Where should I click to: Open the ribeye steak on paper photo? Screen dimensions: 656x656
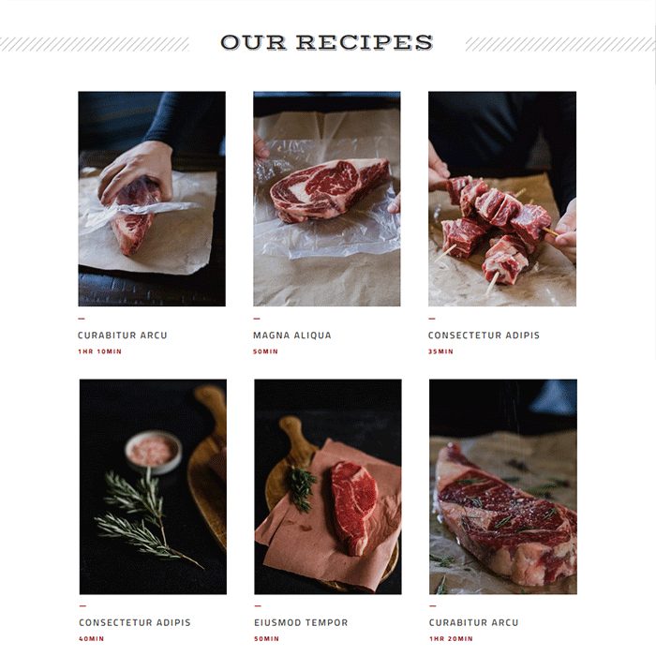click(x=327, y=199)
